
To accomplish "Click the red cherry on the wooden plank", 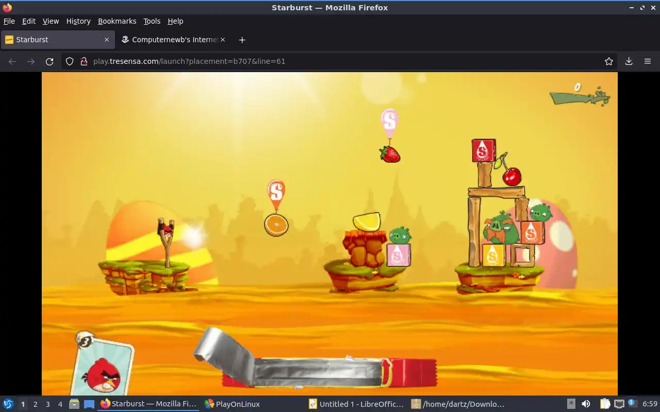I will pos(512,177).
